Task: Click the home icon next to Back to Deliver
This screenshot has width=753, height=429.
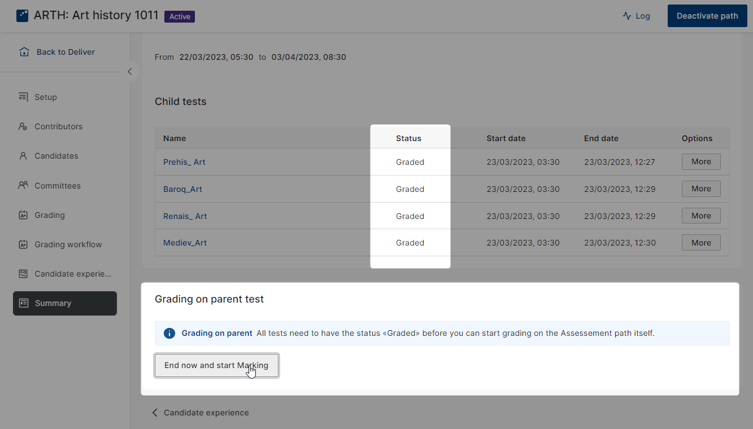Action: tap(24, 52)
